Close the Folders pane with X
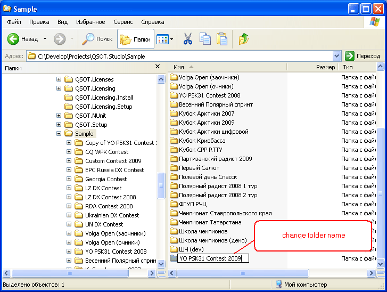The height and width of the screenshot is (292, 387). [158, 67]
